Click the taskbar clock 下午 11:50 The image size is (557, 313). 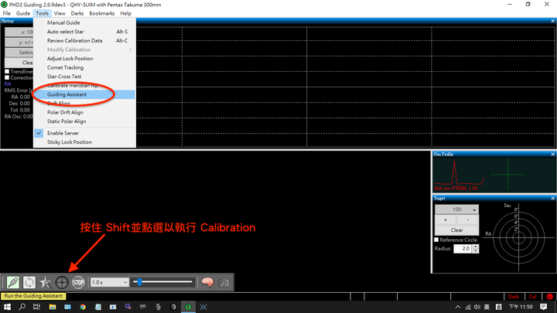(x=521, y=307)
